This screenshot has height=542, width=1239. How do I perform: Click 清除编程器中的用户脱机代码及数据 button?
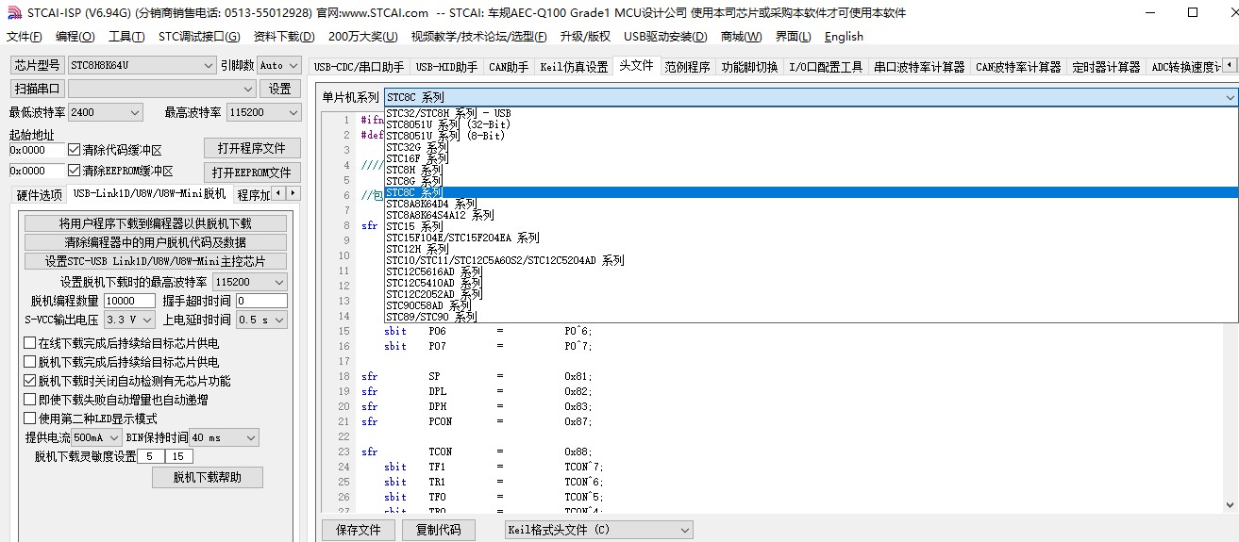coord(156,242)
